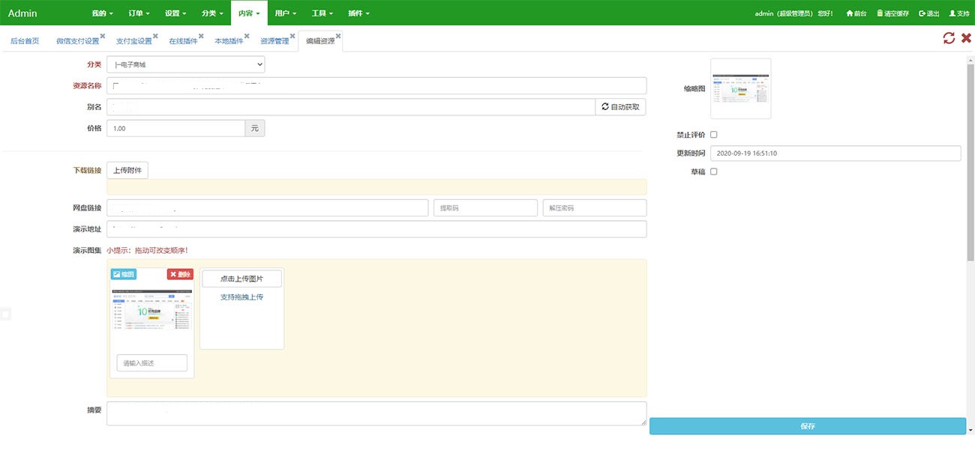Click the 价格 price input field
The height and width of the screenshot is (450, 975).
[175, 128]
